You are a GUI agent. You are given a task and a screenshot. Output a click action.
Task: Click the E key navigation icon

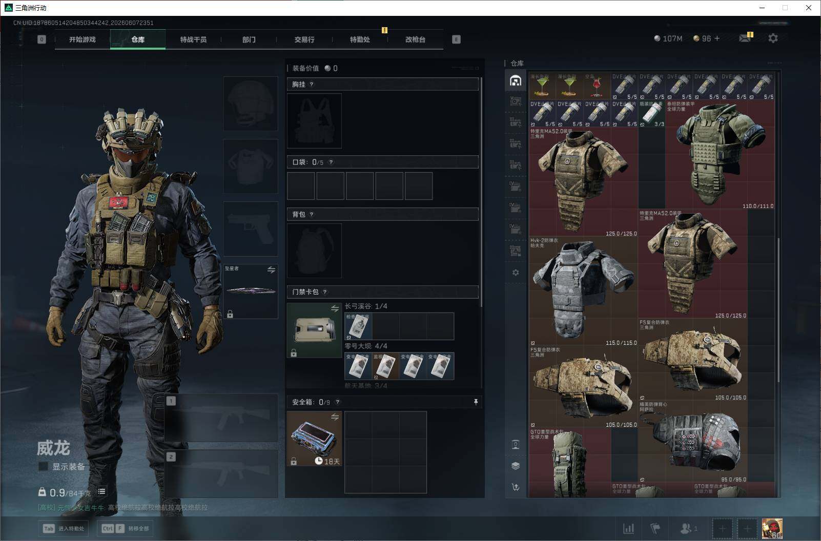456,39
